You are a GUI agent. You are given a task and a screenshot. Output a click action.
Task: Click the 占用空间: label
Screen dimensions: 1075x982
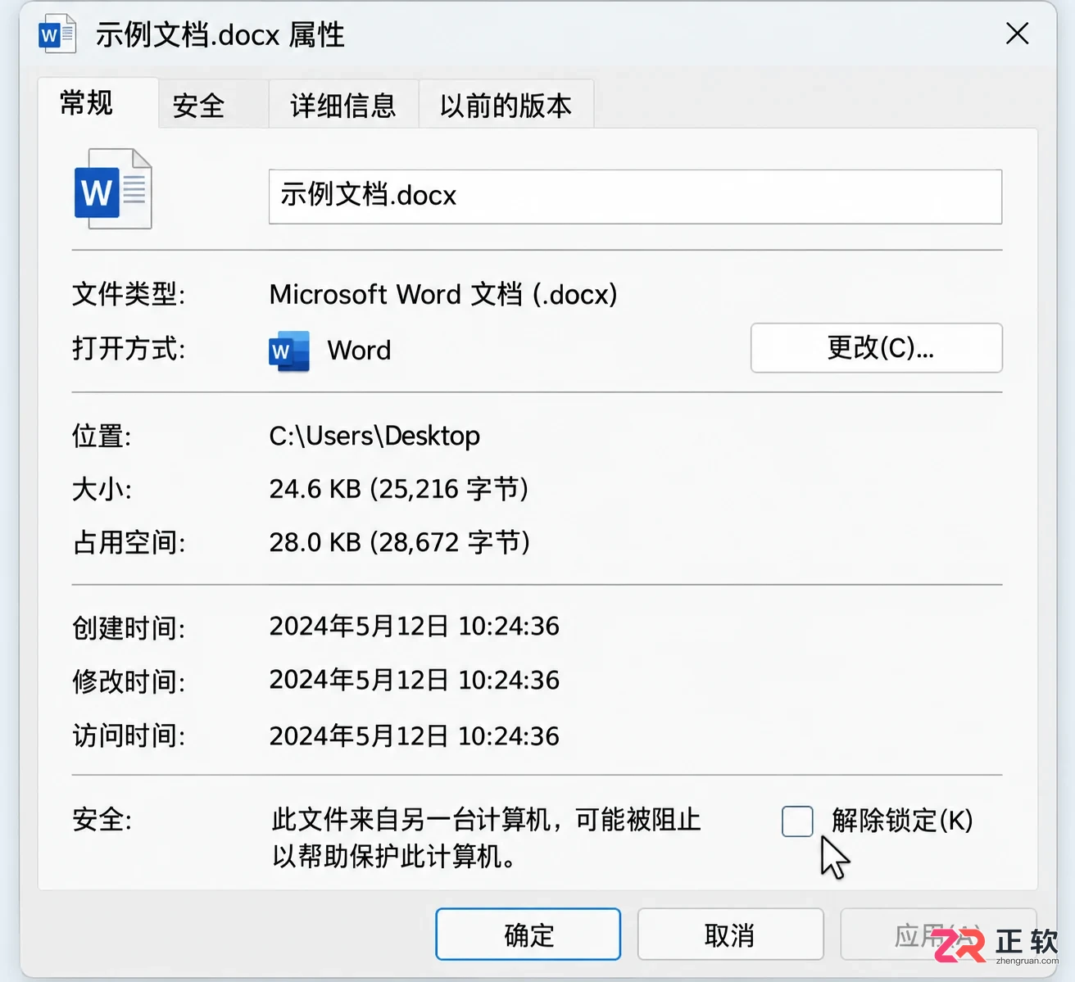point(129,542)
